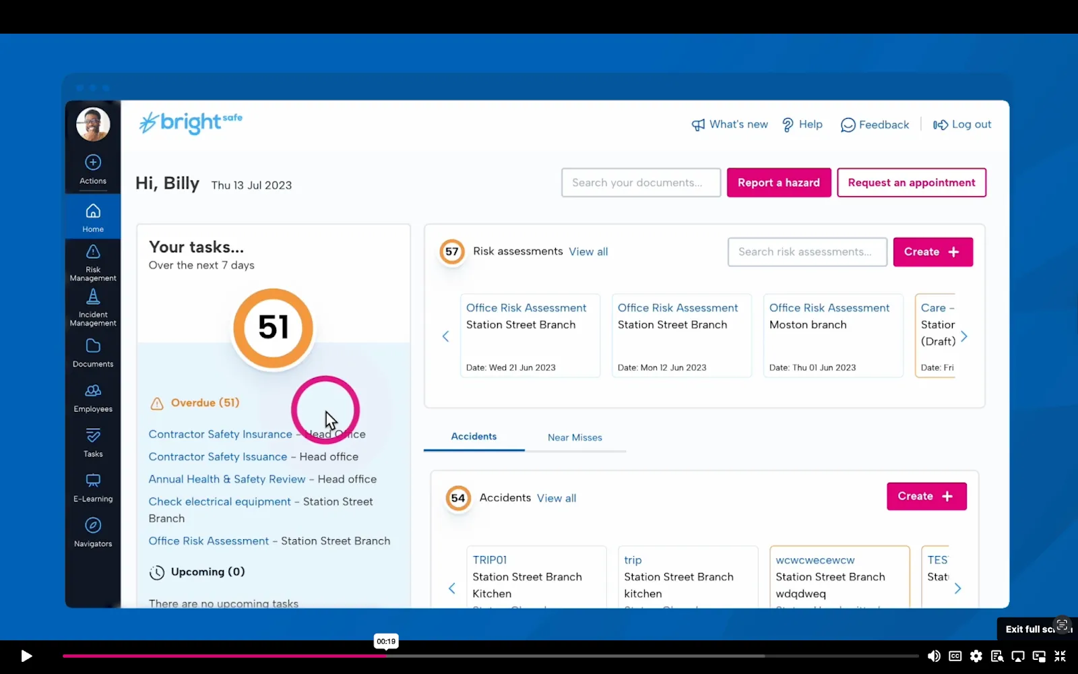Mute the video volume speaker icon
Image resolution: width=1078 pixels, height=674 pixels.
click(x=934, y=656)
